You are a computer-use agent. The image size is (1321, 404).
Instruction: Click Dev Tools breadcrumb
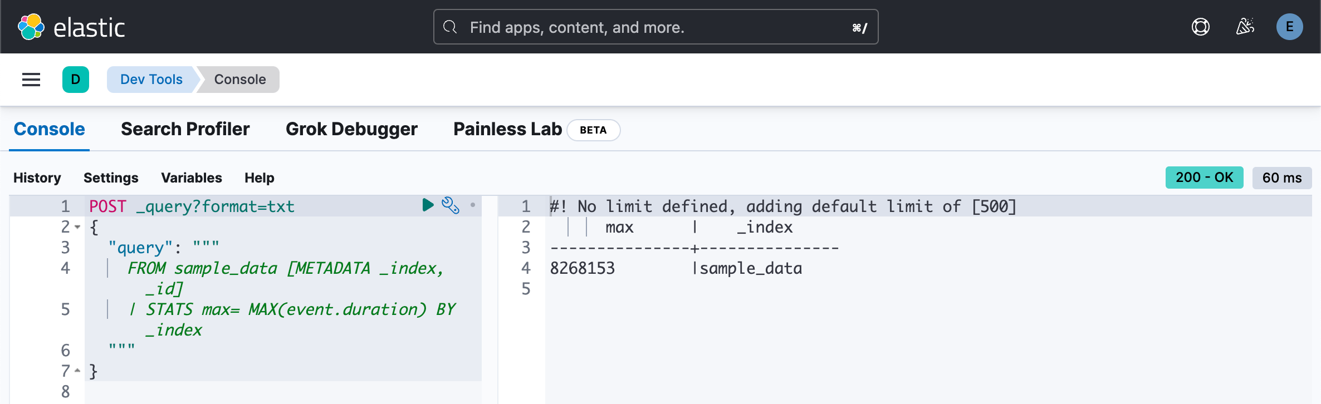click(x=151, y=80)
